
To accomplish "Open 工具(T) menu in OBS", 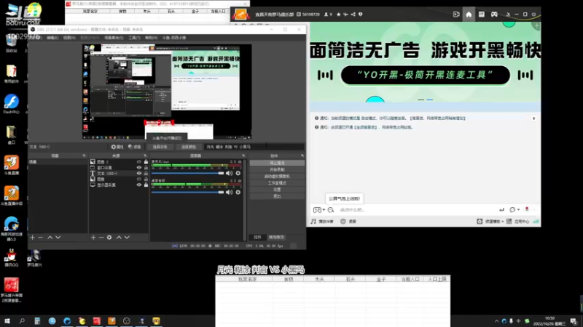I will tap(134, 38).
